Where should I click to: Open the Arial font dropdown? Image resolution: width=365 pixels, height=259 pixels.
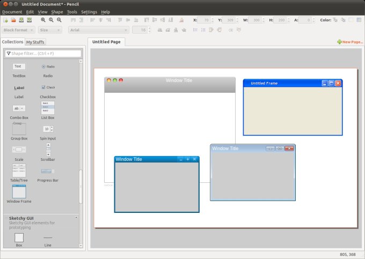tap(99, 30)
